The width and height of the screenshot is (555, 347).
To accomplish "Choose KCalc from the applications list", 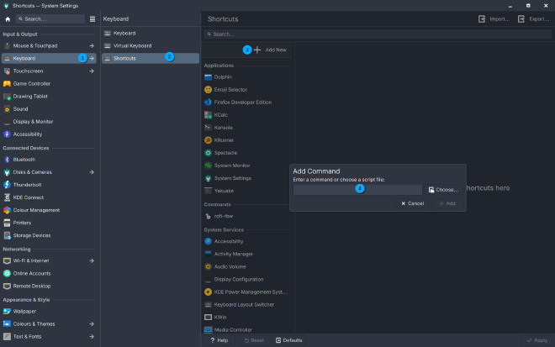I will tap(221, 114).
